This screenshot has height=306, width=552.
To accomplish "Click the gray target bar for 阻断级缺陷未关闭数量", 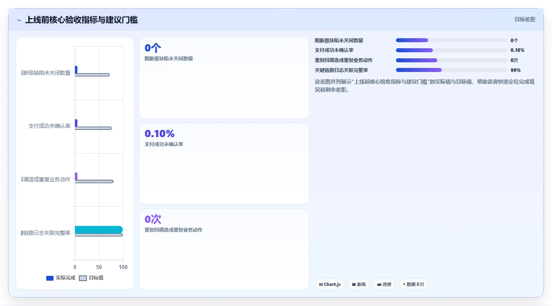I will [92, 75].
